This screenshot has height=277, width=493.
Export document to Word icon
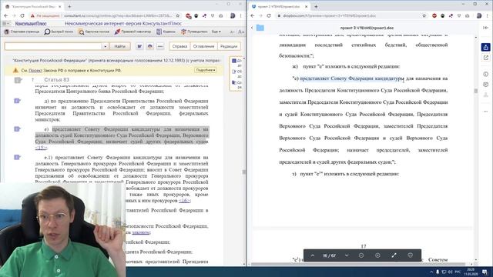[139, 46]
